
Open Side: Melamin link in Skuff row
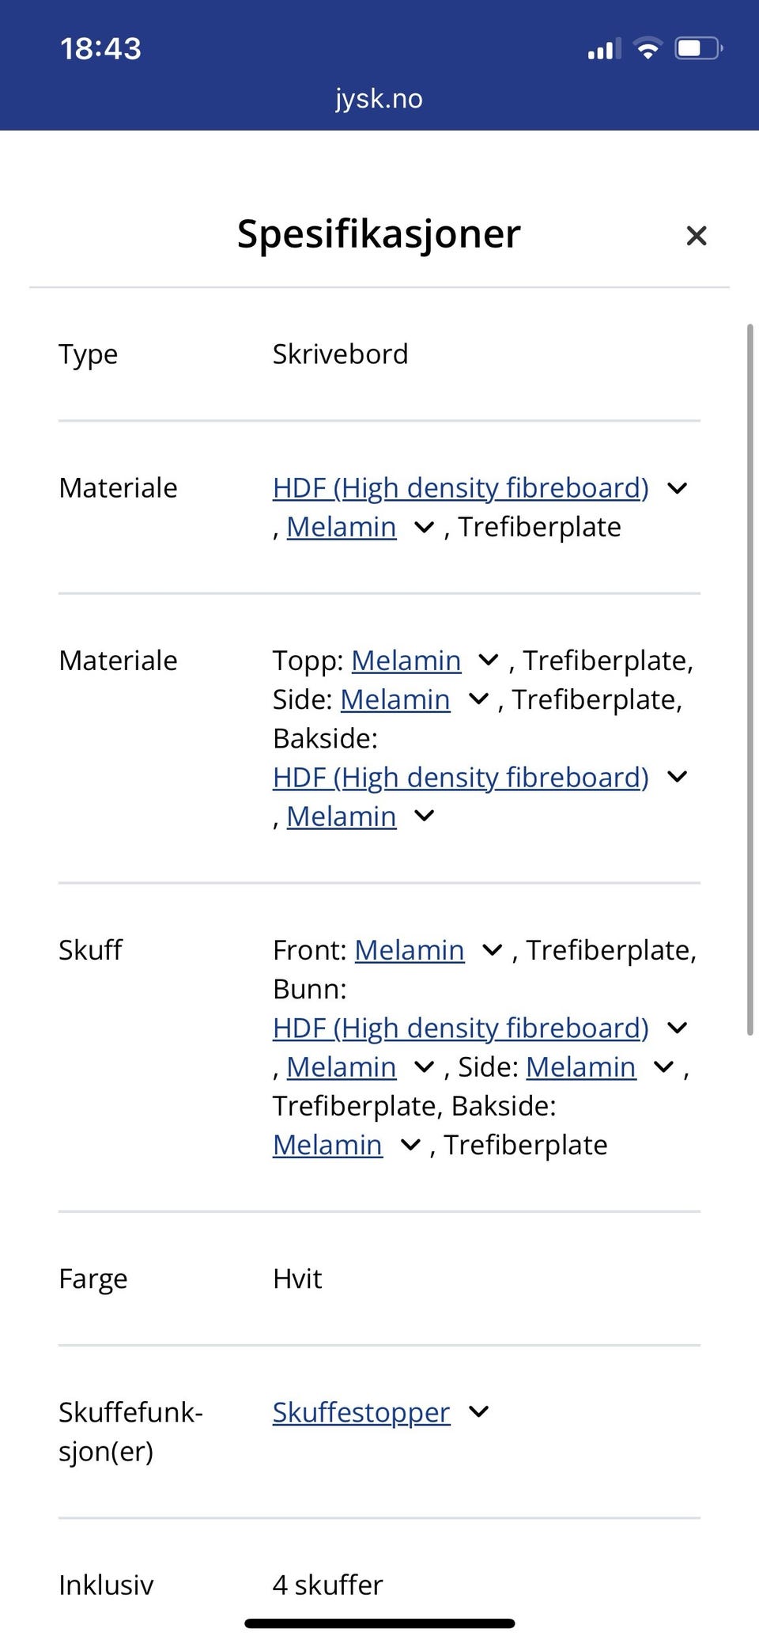click(x=580, y=1067)
